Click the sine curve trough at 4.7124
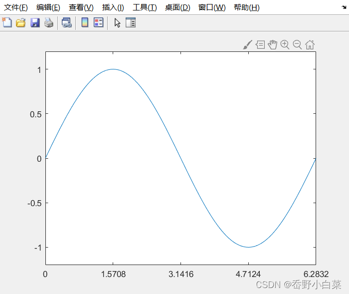349x294 pixels. coord(248,247)
